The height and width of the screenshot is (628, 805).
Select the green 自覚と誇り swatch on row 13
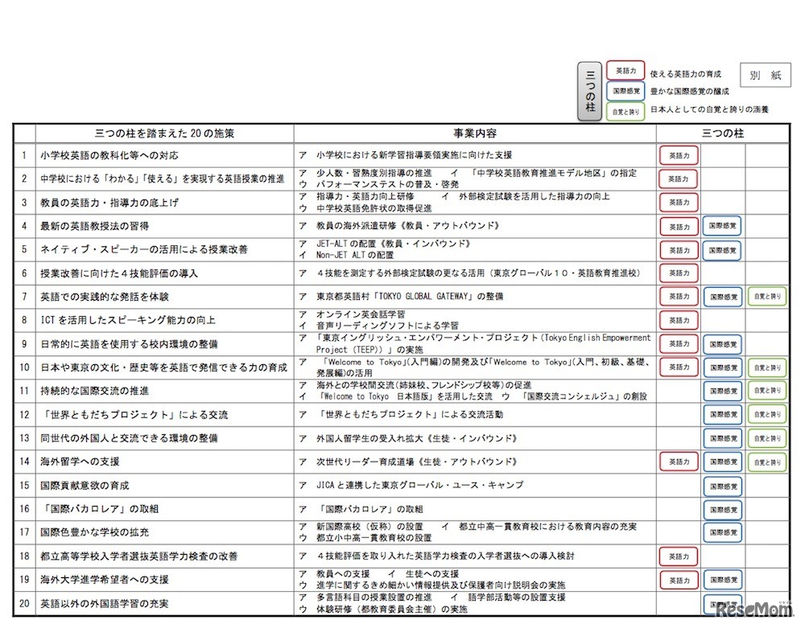click(766, 438)
